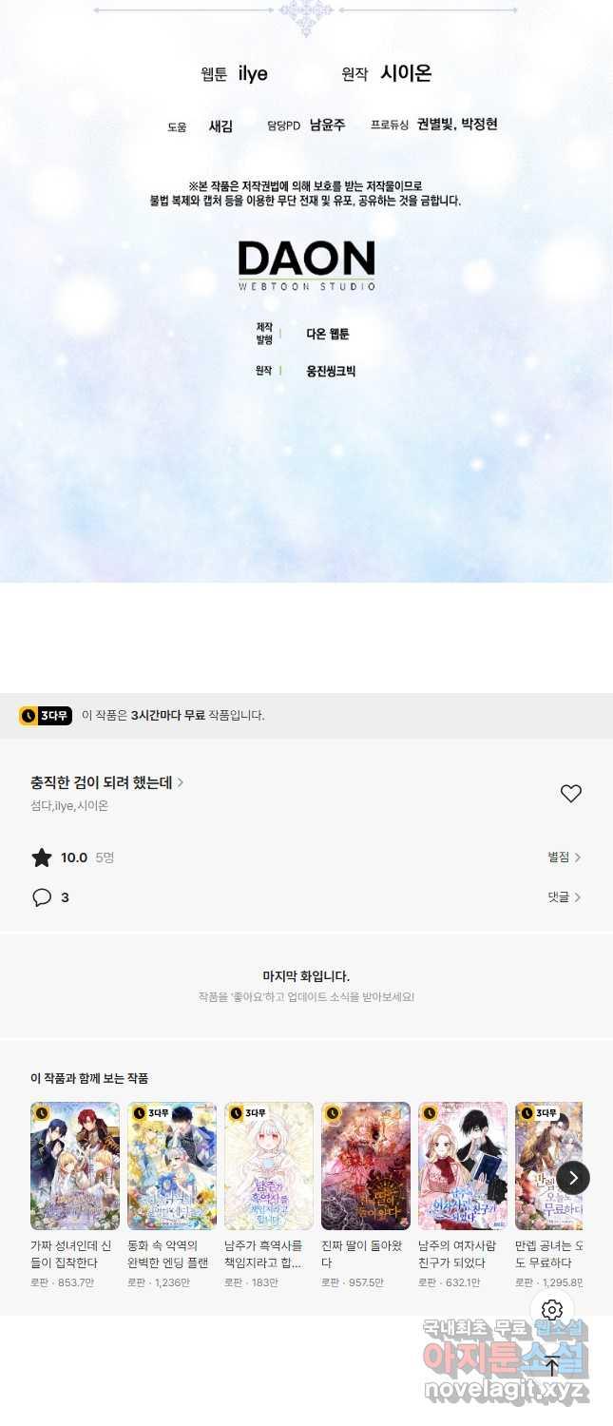Click the speech bubble comment icon
This screenshot has height=1426, width=613.
42,897
